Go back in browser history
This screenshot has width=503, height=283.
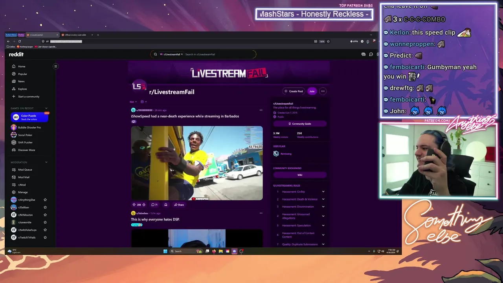(x=8, y=41)
